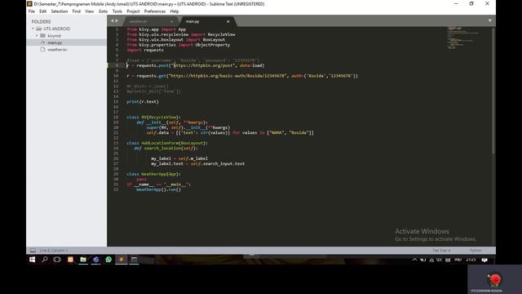Image resolution: width=522 pixels, height=294 pixels.
Task: Click the weather.kv file icon
Action: click(x=42, y=49)
